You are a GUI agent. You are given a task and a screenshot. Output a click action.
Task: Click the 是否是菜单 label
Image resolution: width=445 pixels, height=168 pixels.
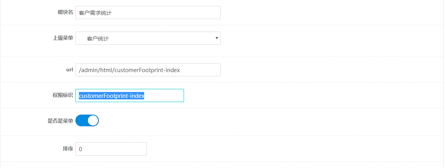60,121
